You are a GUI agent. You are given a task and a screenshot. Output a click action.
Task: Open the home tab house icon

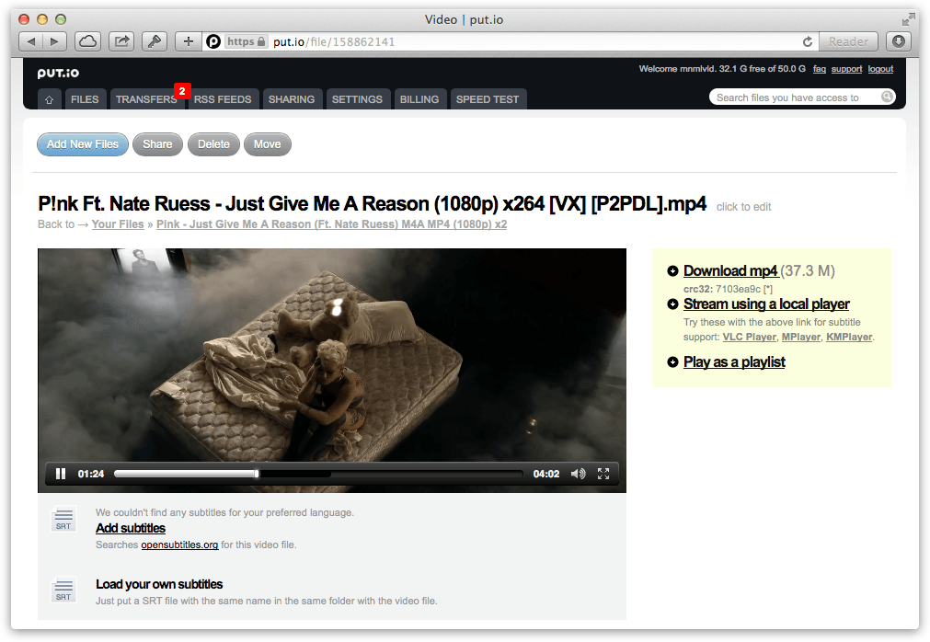click(x=50, y=99)
